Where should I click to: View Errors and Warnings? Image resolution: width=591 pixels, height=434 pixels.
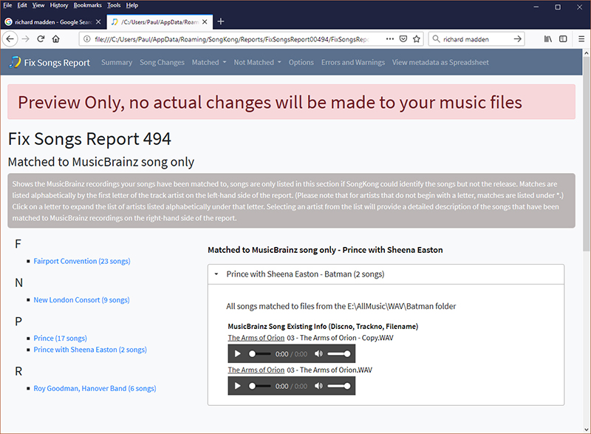click(353, 62)
